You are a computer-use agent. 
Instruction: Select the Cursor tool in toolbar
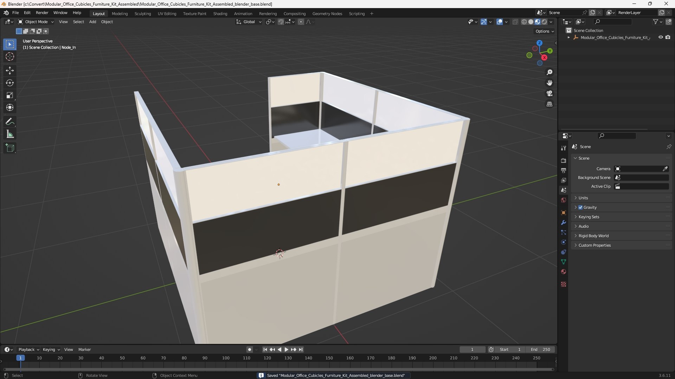coord(10,56)
